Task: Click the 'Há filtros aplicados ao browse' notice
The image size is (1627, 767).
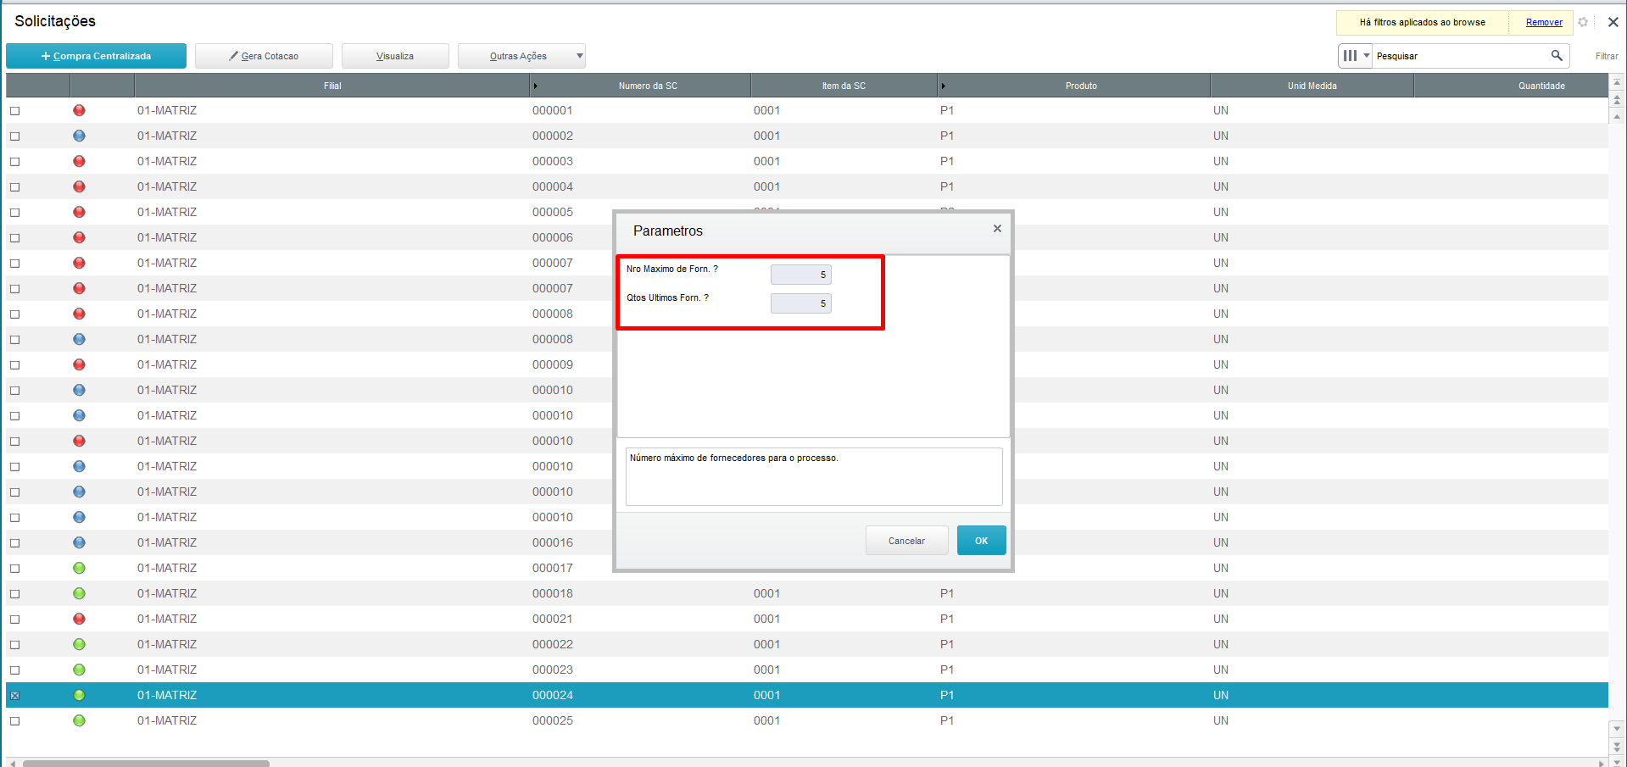Action: (x=1422, y=22)
